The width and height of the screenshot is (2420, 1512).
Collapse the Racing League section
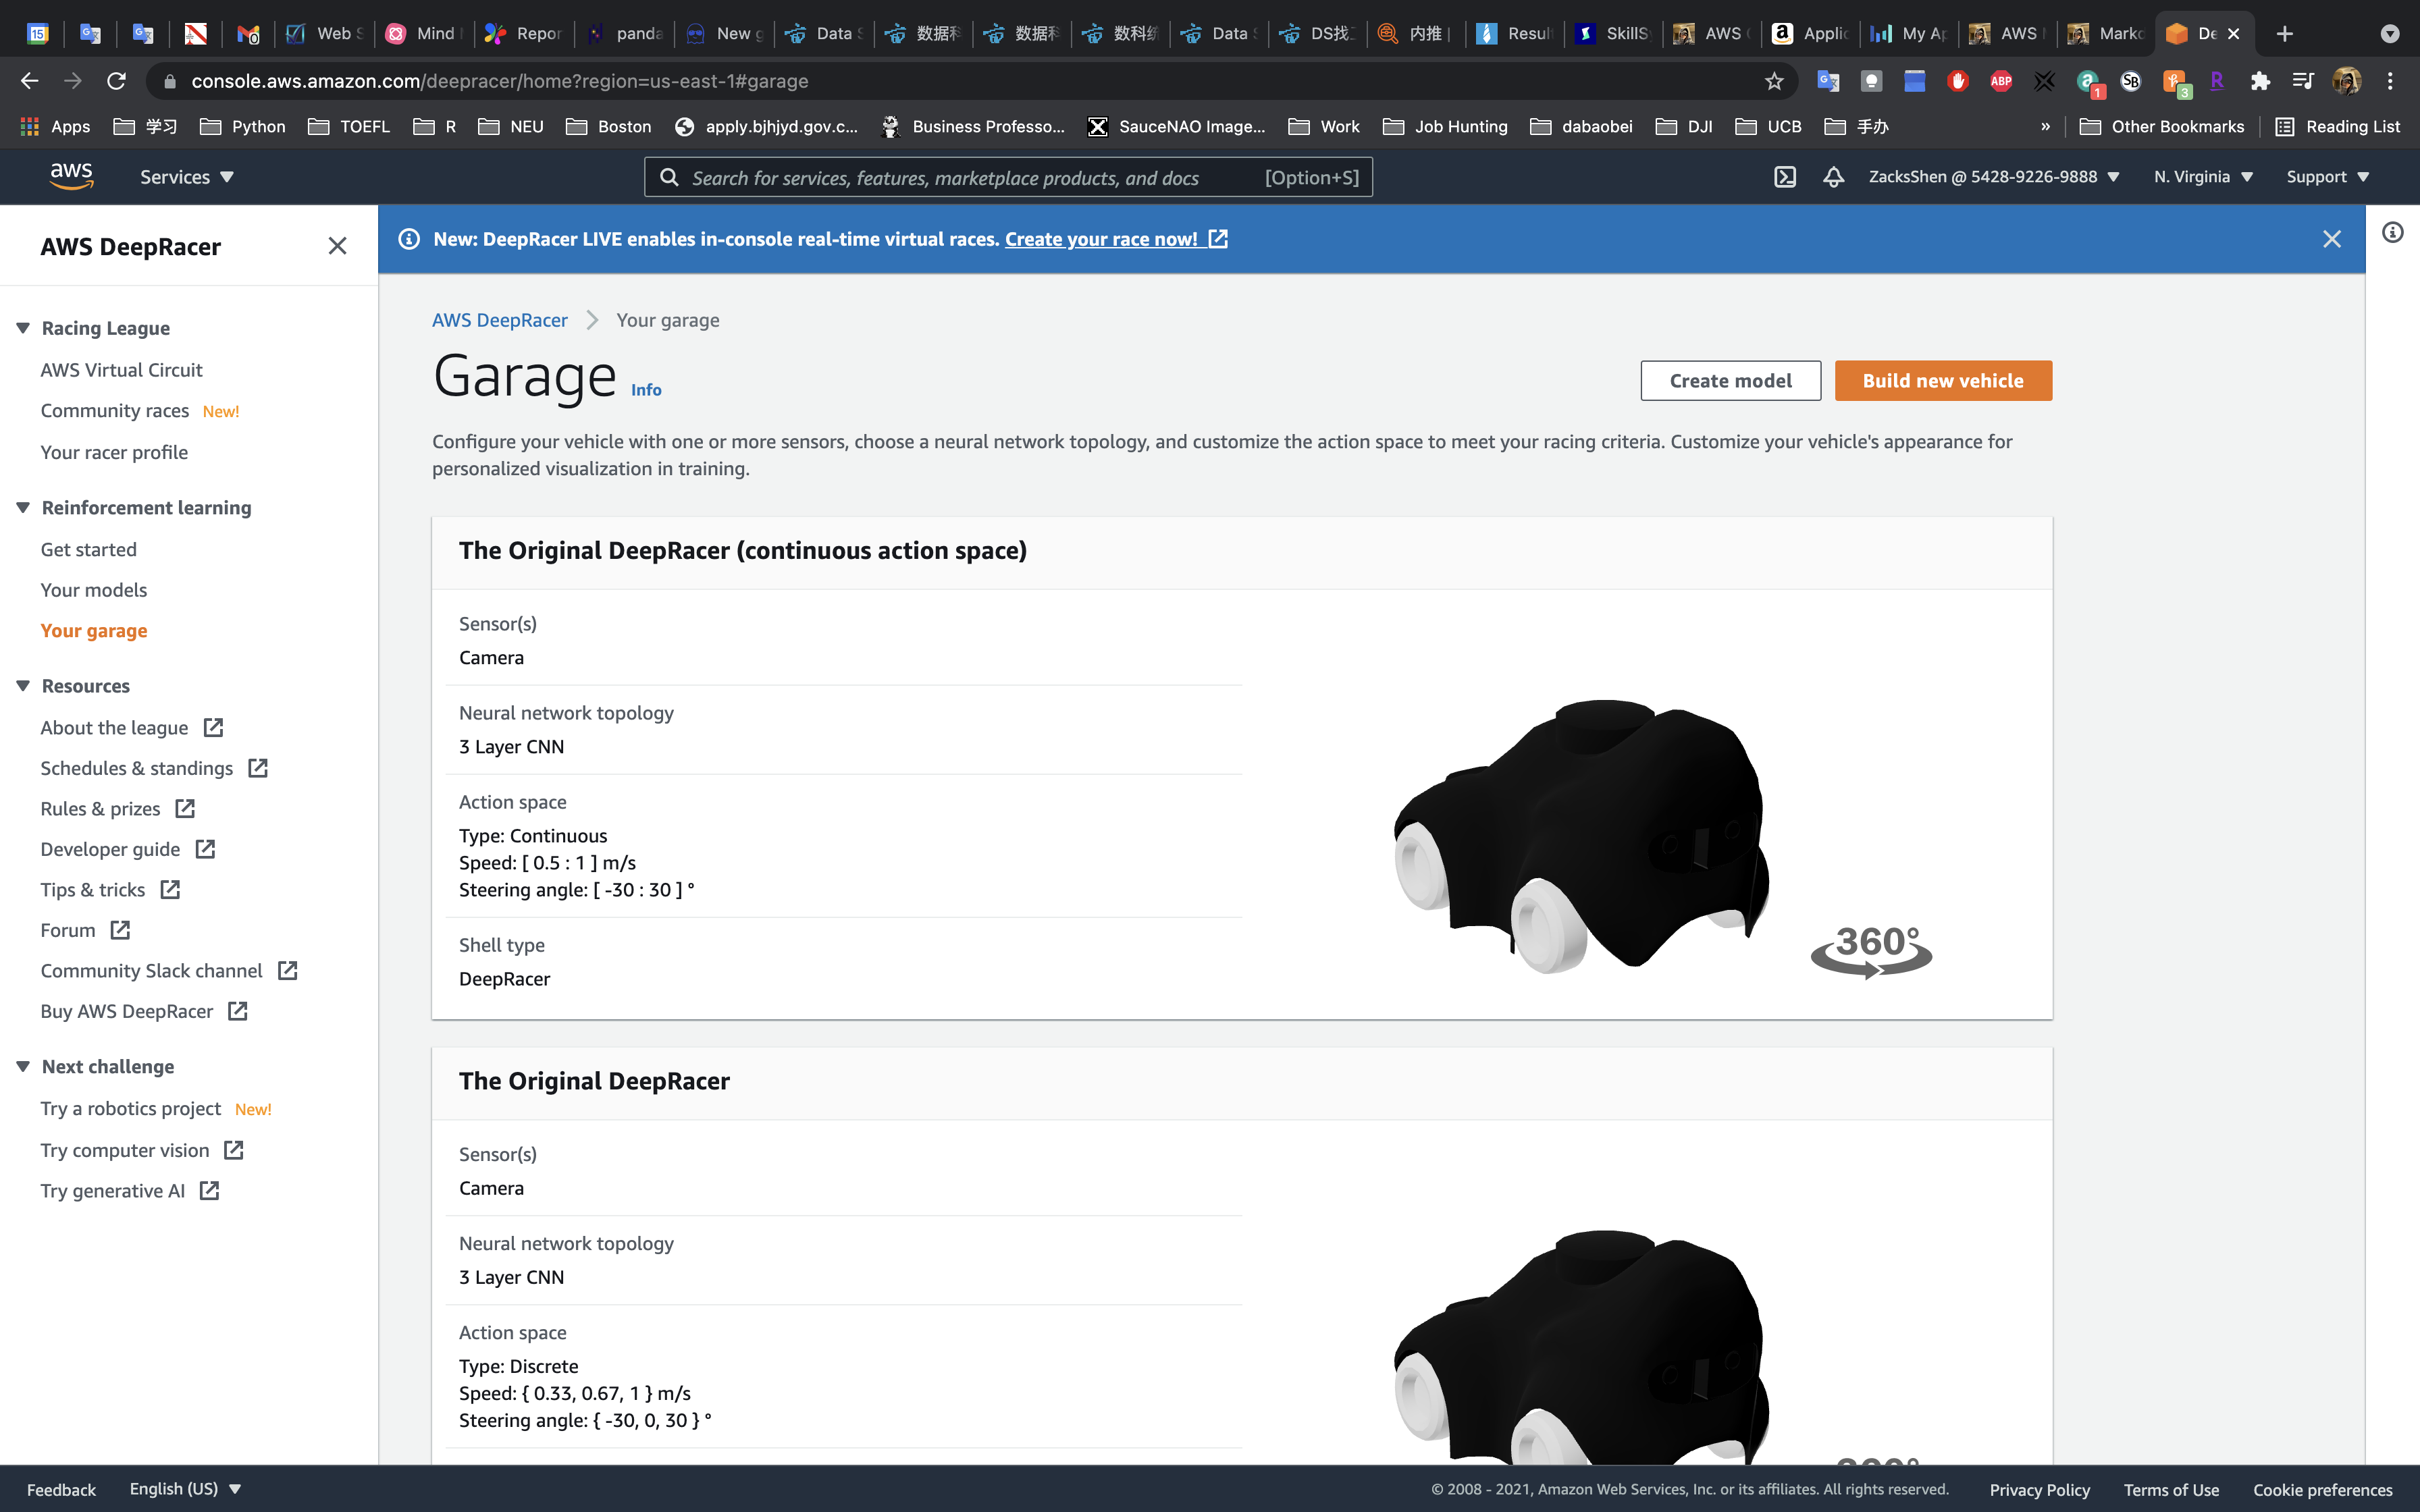(x=23, y=328)
